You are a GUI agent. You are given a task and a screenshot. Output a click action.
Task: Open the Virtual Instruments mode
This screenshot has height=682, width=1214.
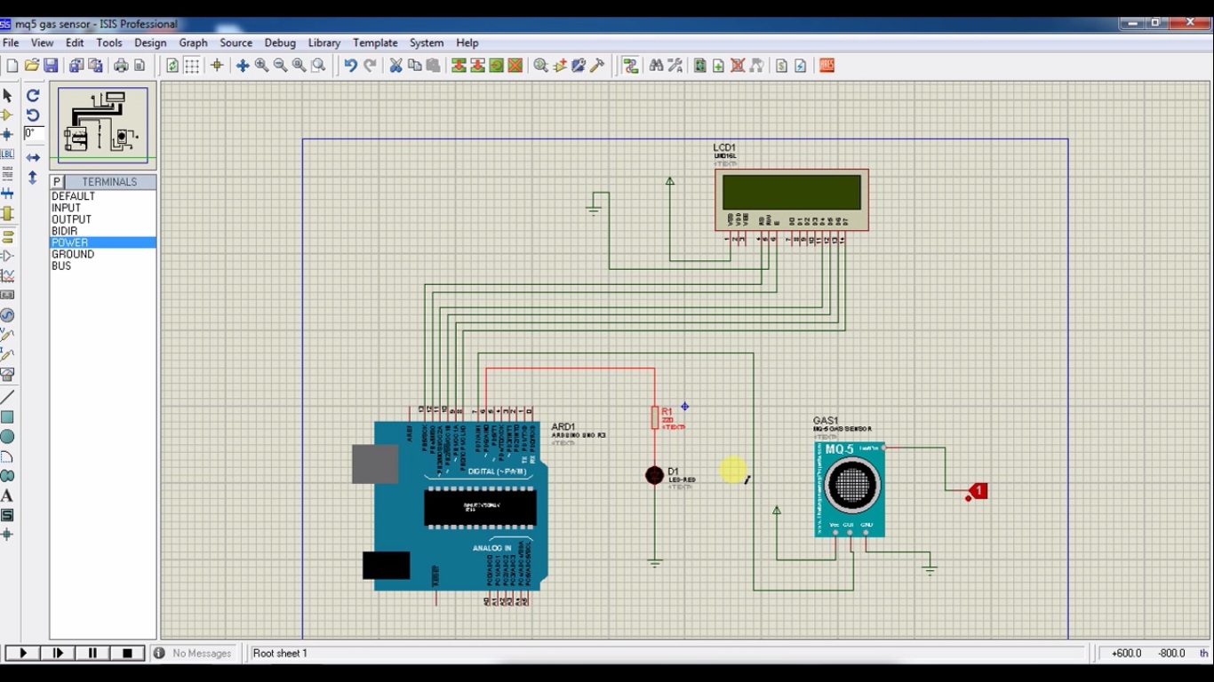[8, 374]
